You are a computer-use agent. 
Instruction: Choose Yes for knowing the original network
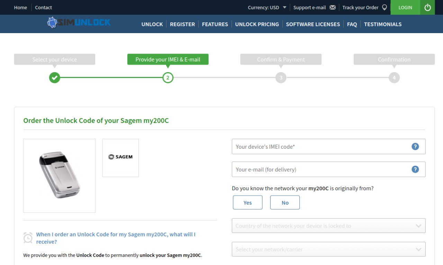pyautogui.click(x=247, y=203)
